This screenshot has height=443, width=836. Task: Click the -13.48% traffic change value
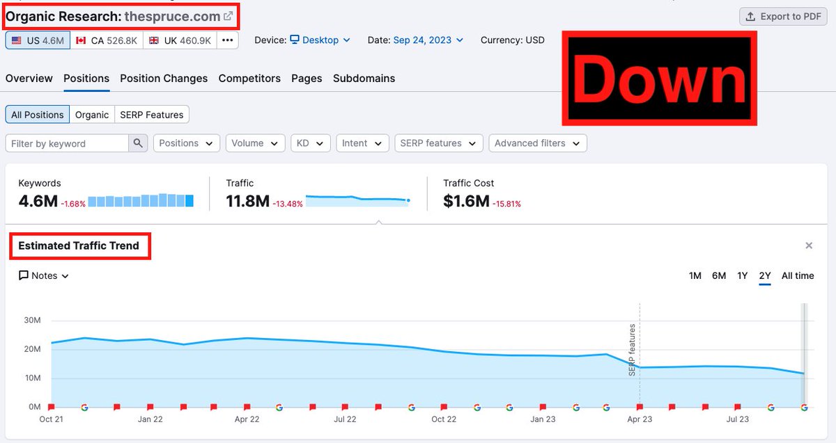[286, 204]
